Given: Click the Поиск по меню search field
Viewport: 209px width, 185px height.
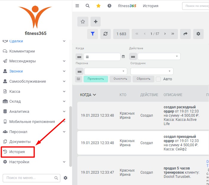Looking at the screenshot, I should [x=31, y=178].
